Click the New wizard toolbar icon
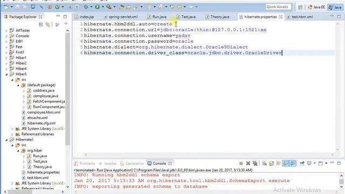 coord(6,7)
